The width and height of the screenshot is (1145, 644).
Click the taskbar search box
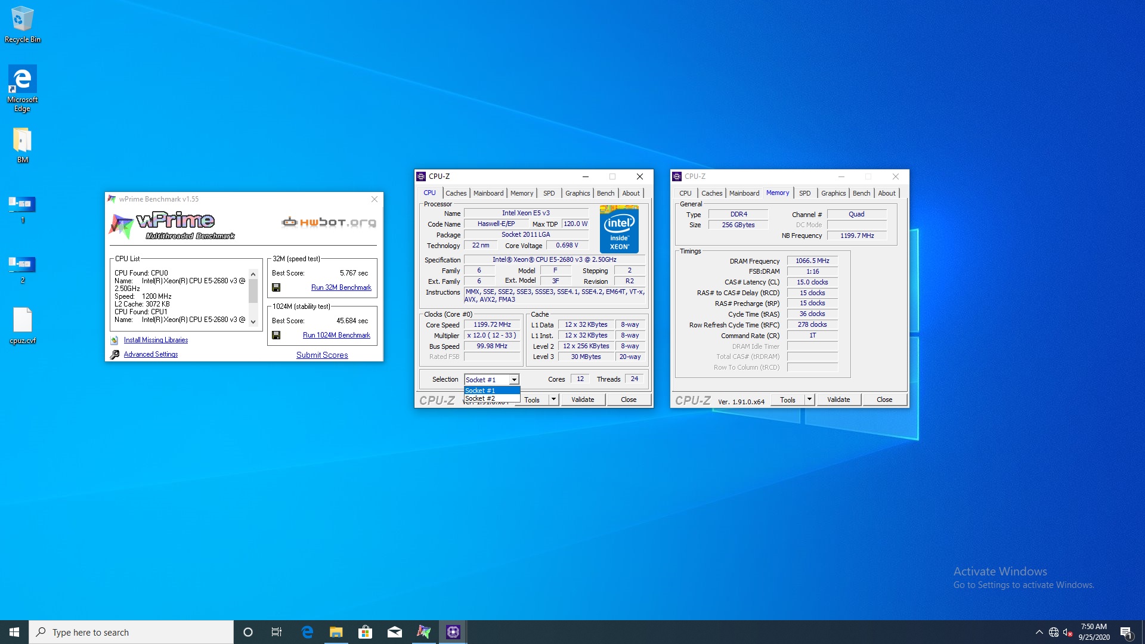[x=131, y=632]
